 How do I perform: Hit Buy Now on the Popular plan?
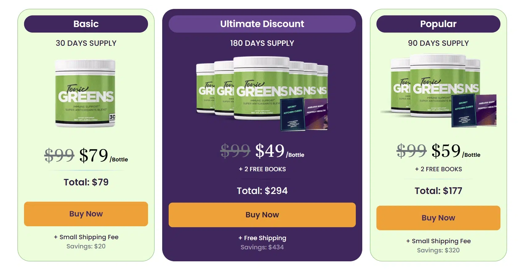(438, 218)
